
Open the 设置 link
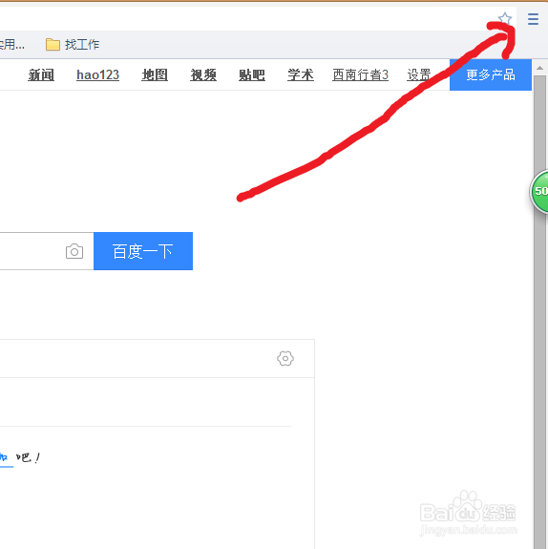[419, 74]
